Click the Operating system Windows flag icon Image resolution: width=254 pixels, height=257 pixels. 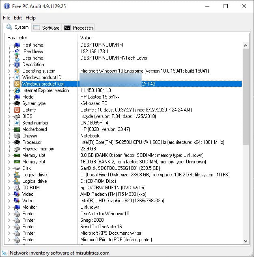coord(17,71)
